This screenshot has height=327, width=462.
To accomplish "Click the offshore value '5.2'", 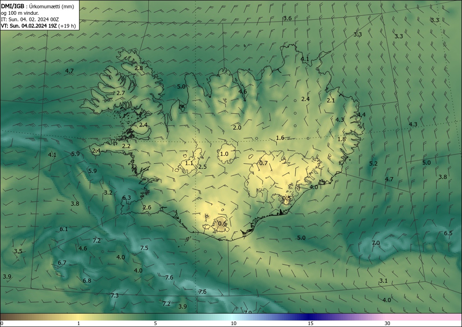I will 373,163.
